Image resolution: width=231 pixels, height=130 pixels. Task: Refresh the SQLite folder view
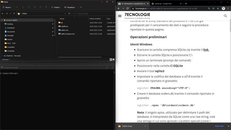point(69,13)
